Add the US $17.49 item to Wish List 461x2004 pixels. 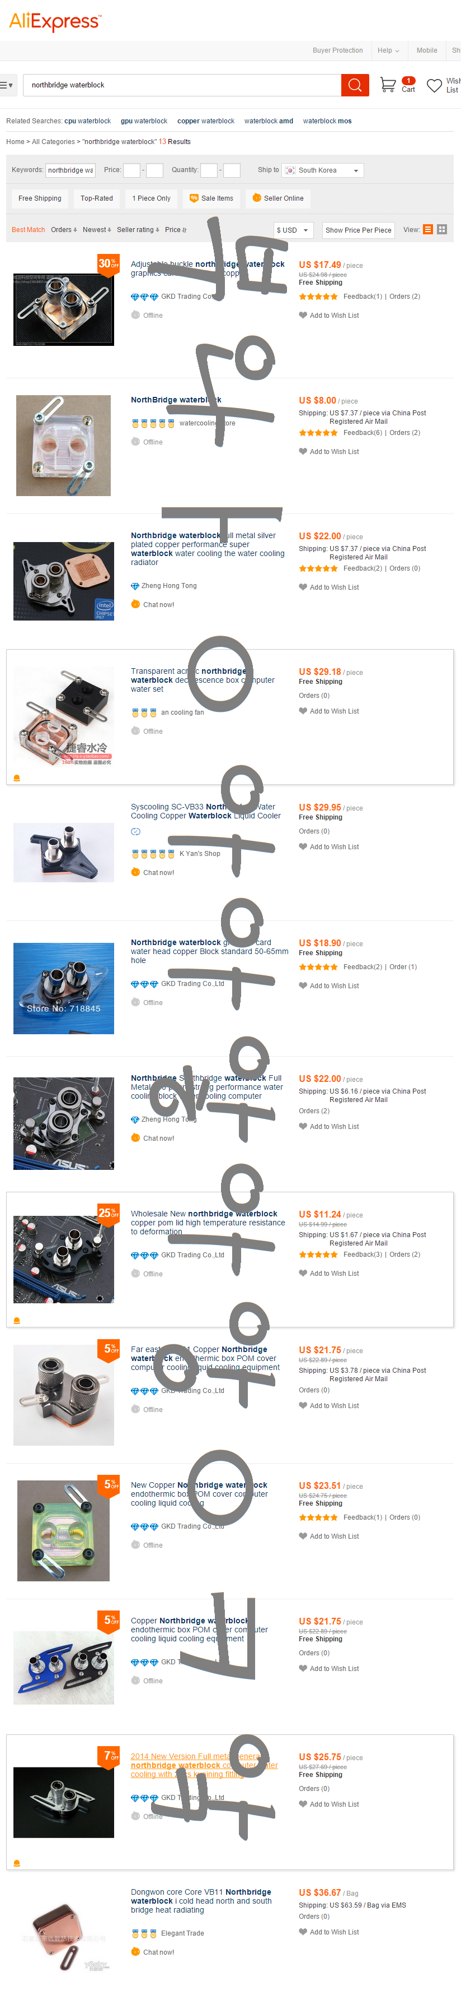[329, 316]
